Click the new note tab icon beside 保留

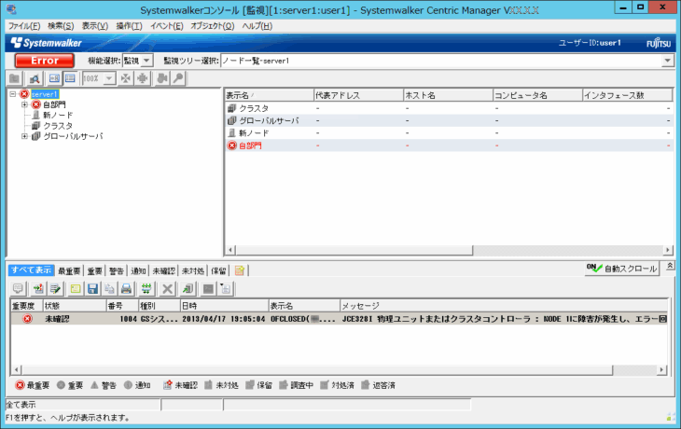240,270
